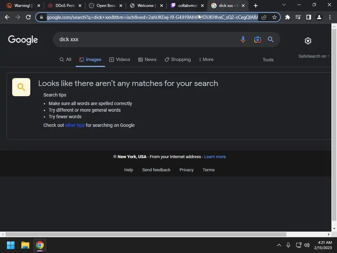Open the 'other tips' link

pos(75,125)
